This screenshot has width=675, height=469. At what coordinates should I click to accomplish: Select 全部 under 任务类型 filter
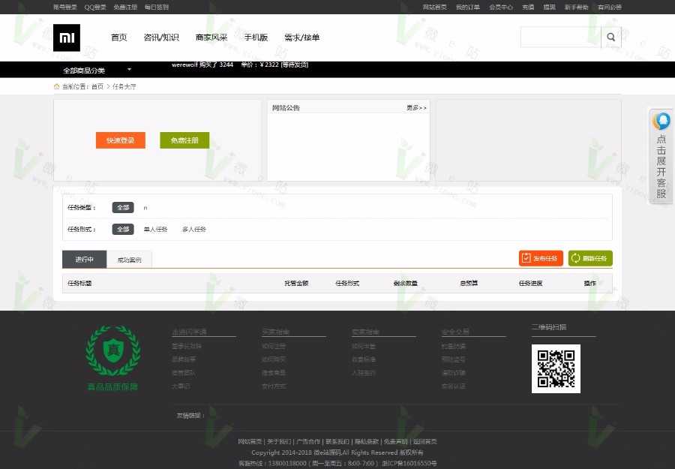[x=122, y=207]
